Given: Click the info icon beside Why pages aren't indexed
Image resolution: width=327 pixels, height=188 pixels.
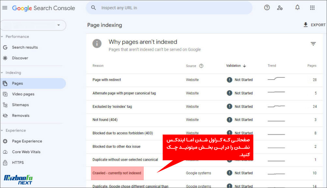Looking at the screenshot, I should [x=97, y=44].
